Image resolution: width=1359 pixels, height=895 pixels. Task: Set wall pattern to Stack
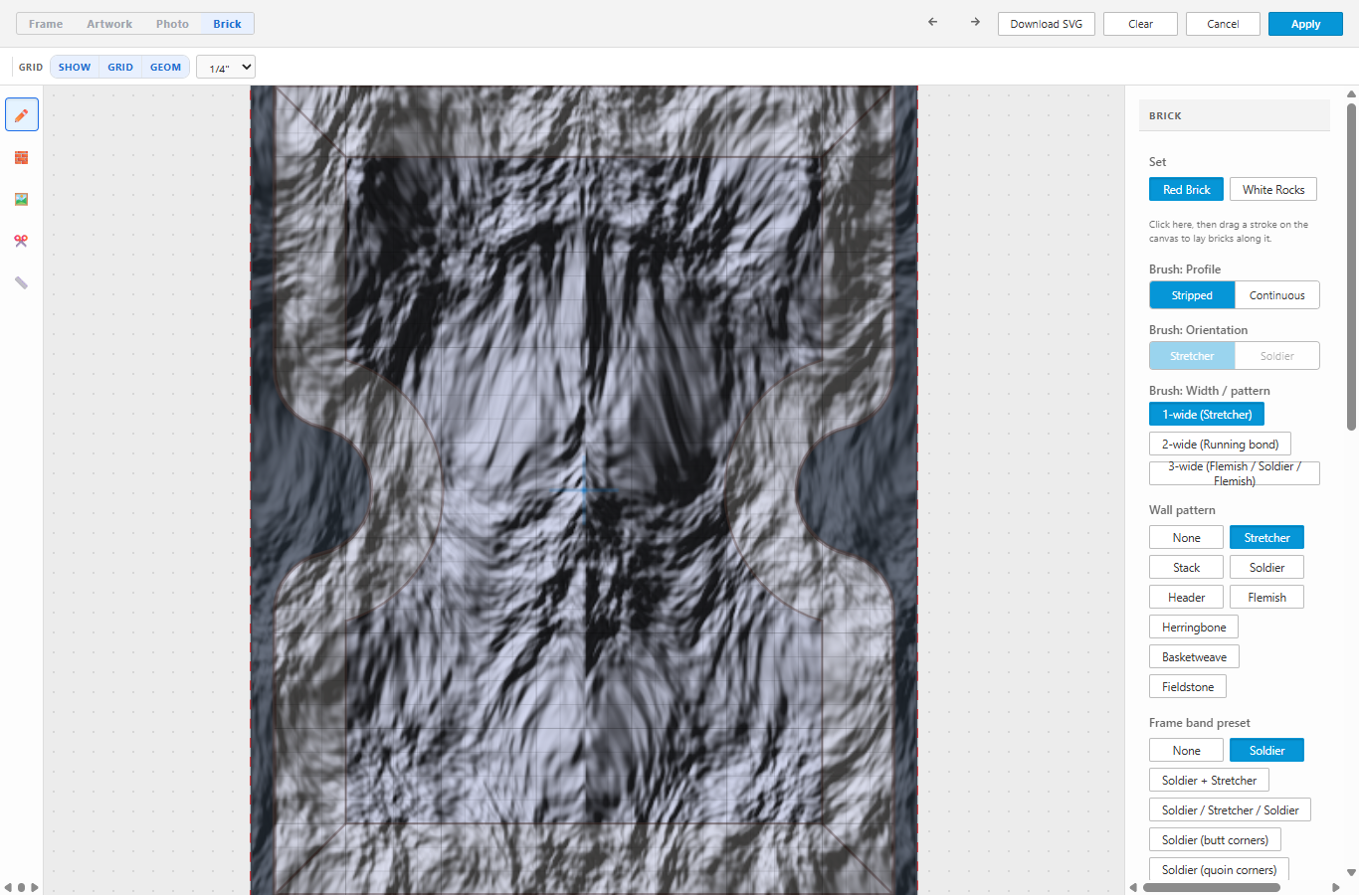point(1187,568)
